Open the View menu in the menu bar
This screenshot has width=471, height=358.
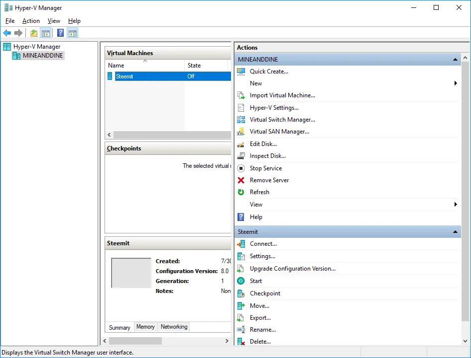point(54,21)
